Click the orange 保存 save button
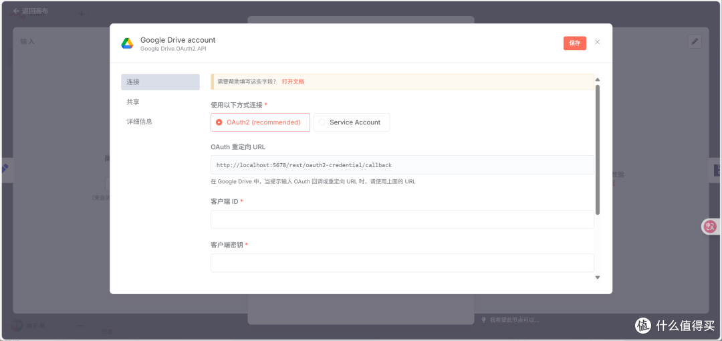The image size is (722, 341). click(575, 43)
